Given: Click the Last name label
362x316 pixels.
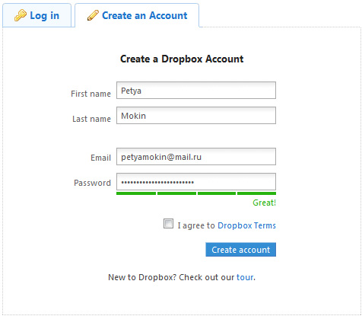Looking at the screenshot, I should click(91, 119).
